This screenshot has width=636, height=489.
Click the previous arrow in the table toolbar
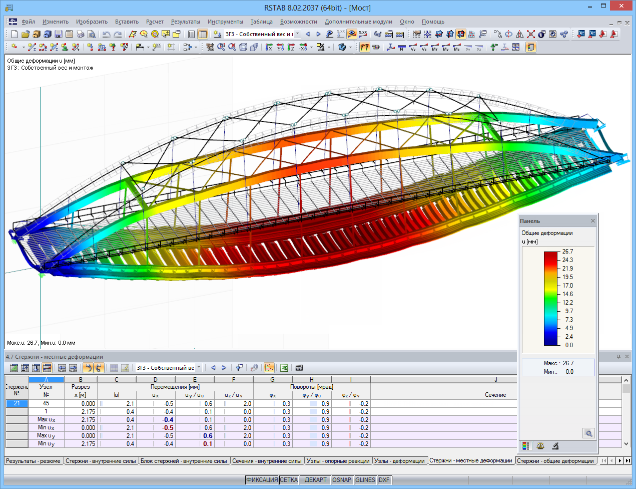pos(213,368)
